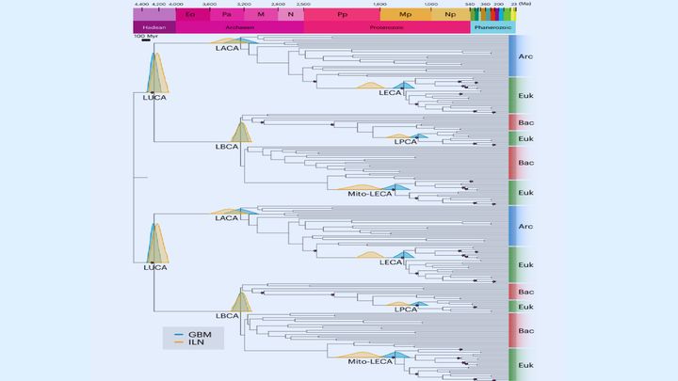
Task: Select the Proterozoic eon bar
Action: point(386,28)
